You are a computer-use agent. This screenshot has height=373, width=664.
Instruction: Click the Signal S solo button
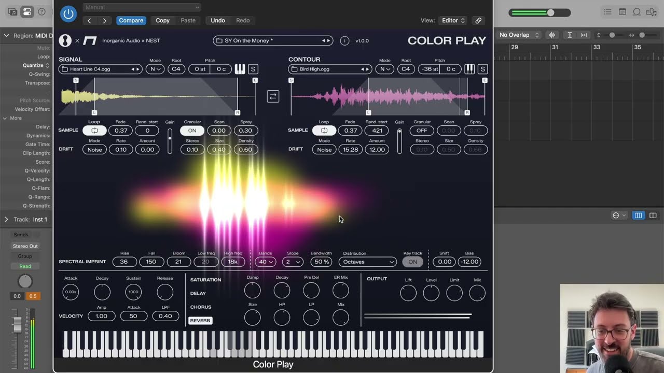click(x=253, y=69)
